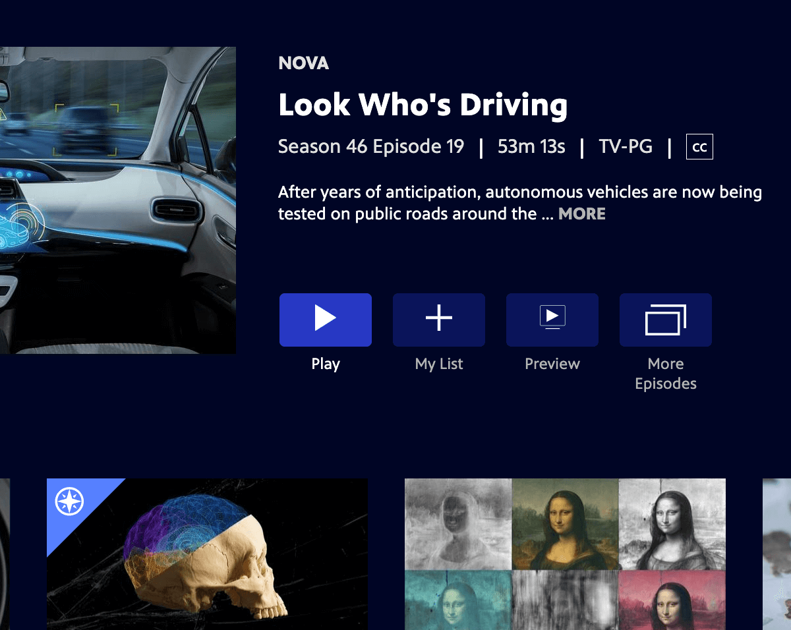Open the partially visible thumbnail at right edge
The height and width of the screenshot is (630, 791).
pyautogui.click(x=776, y=554)
